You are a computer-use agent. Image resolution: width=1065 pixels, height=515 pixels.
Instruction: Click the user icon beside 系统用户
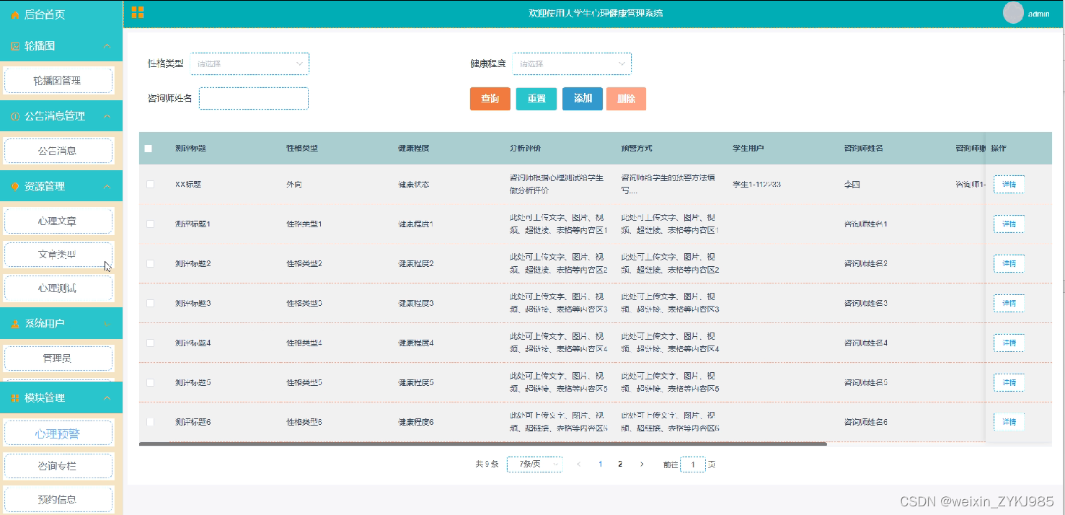click(x=14, y=325)
